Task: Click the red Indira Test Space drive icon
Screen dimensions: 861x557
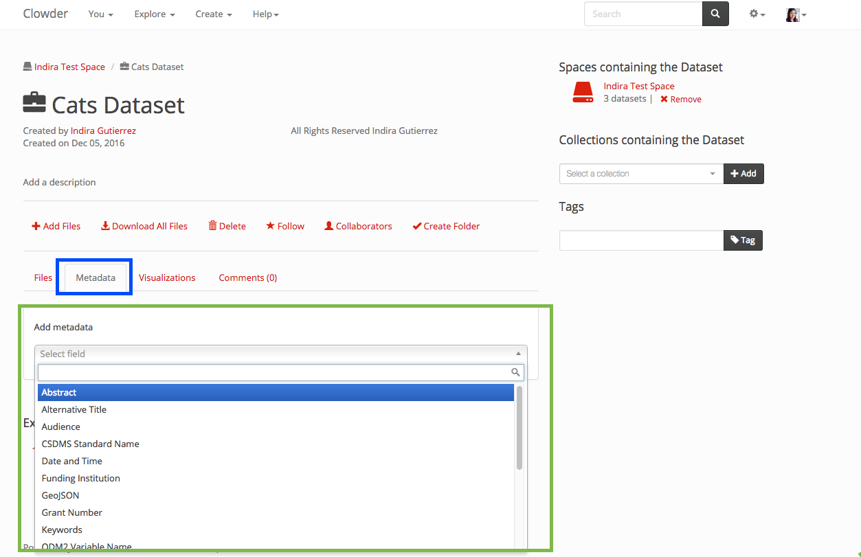Action: pos(583,93)
